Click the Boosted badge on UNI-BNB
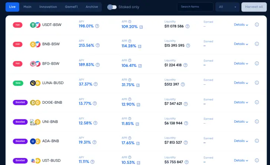Screen dimensions: 270x165 coord(20,122)
